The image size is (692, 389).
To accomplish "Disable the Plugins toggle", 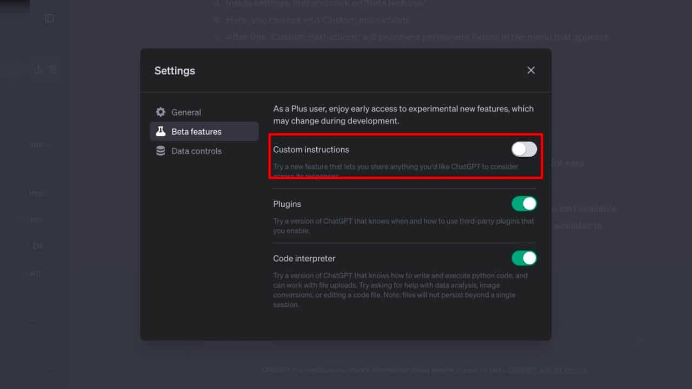I will click(524, 203).
